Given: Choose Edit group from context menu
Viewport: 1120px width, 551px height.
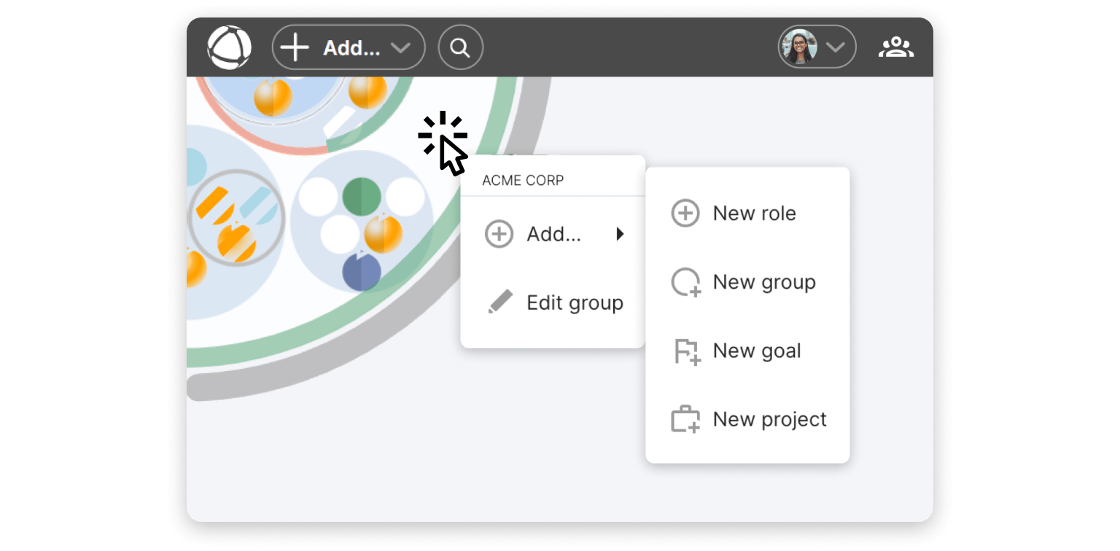Looking at the screenshot, I should click(x=575, y=302).
